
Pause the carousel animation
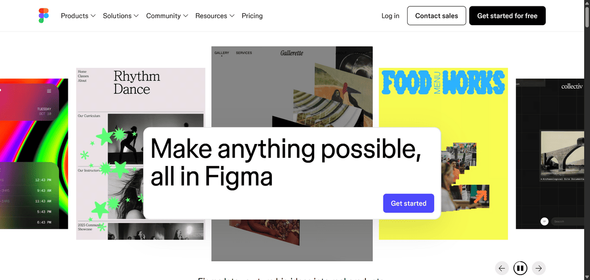tap(520, 268)
